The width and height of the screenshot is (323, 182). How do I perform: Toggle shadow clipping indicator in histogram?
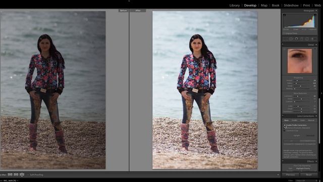coord(285,15)
